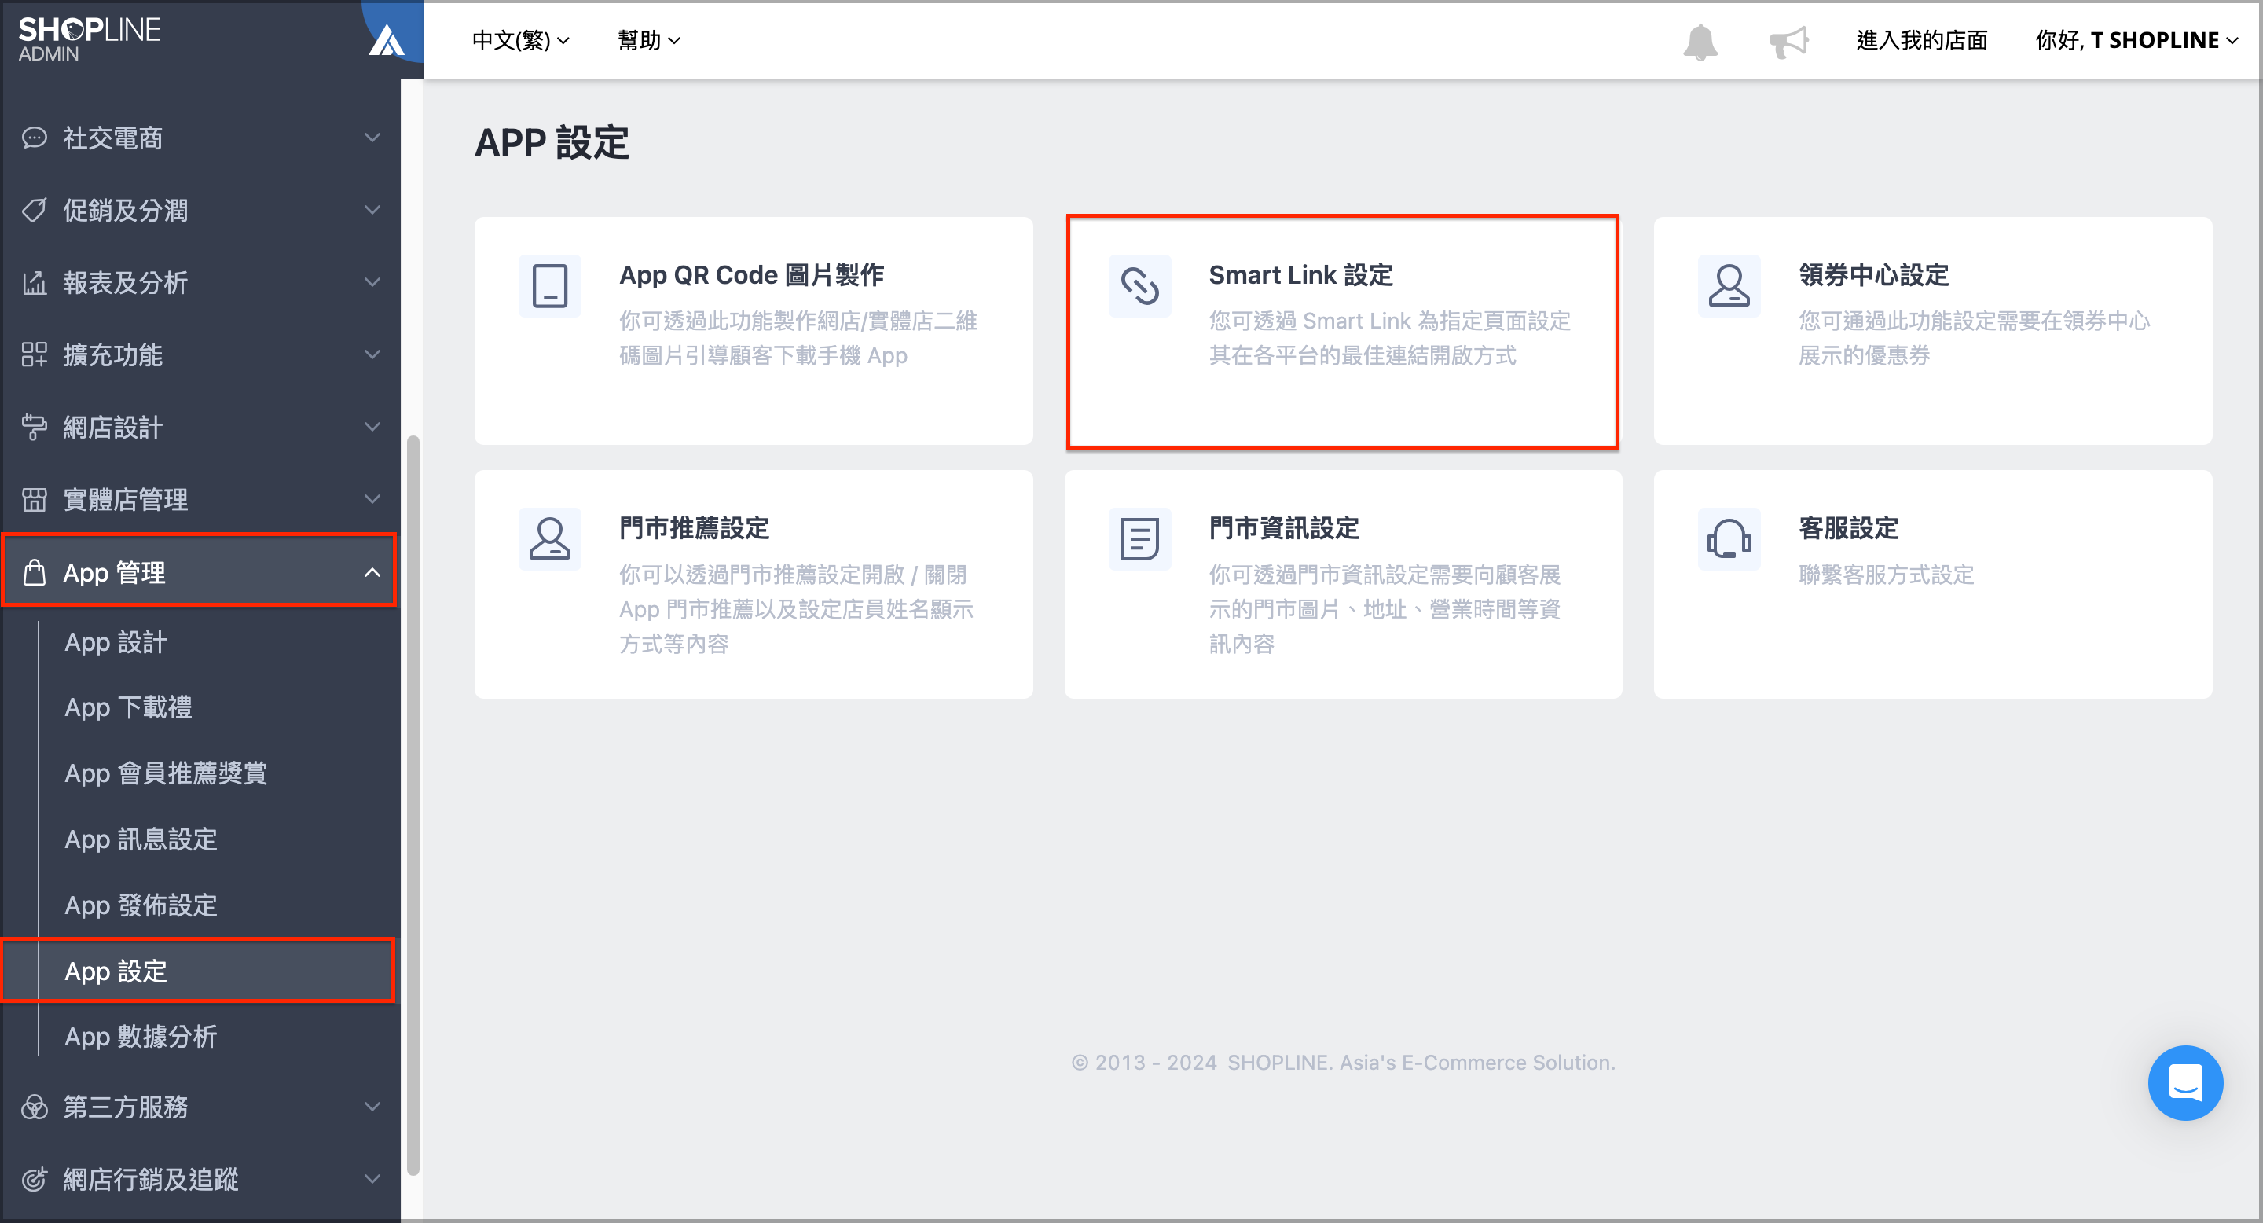The width and height of the screenshot is (2263, 1223).
Task: Click the 客服設定 headset icon
Action: [1729, 538]
